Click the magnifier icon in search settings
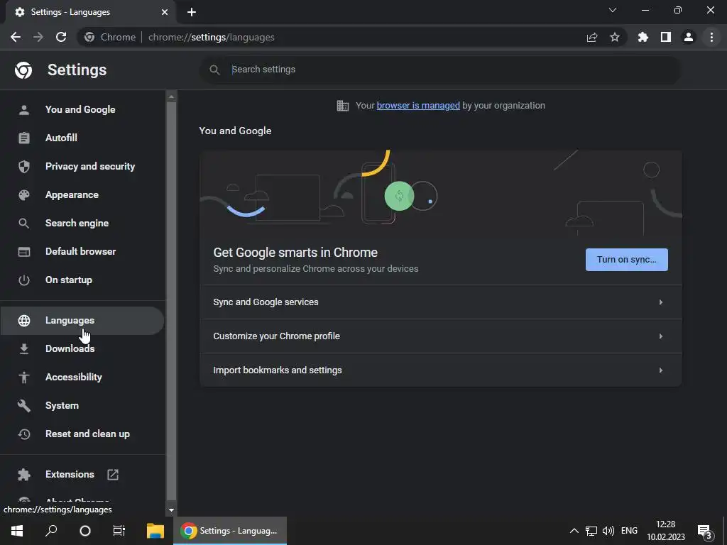This screenshot has width=727, height=545. (214, 70)
